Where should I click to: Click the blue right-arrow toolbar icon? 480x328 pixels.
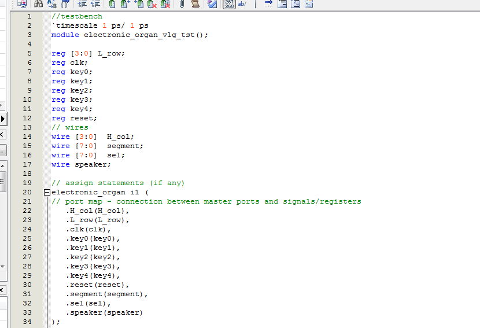[268, 4]
